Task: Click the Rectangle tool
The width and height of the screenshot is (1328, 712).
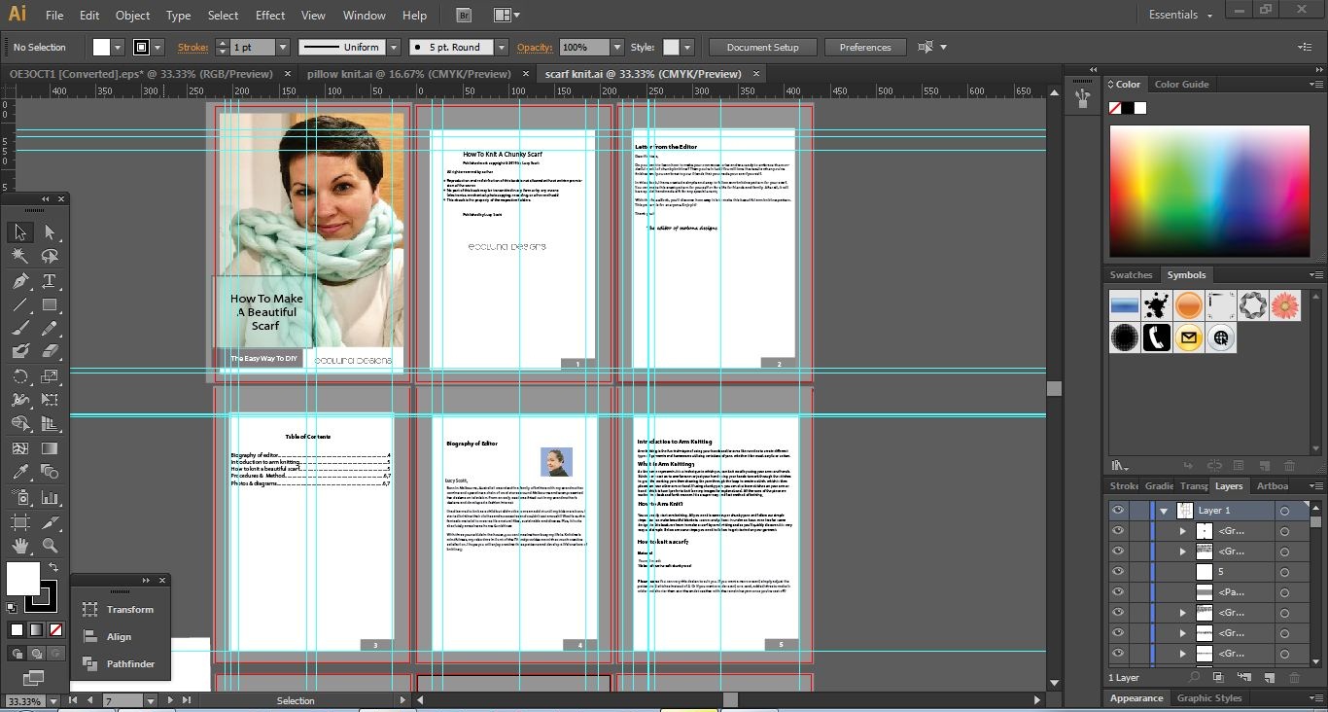Action: click(50, 304)
